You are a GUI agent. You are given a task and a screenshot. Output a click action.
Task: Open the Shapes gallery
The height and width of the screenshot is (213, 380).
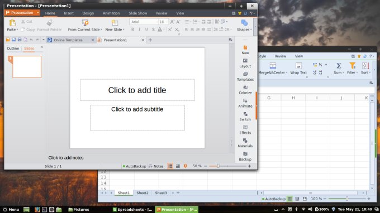[x=244, y=26]
